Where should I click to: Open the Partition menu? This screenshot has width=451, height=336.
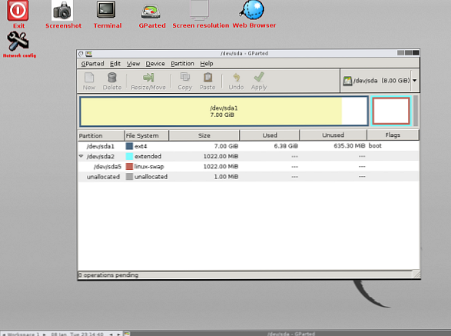coord(182,64)
